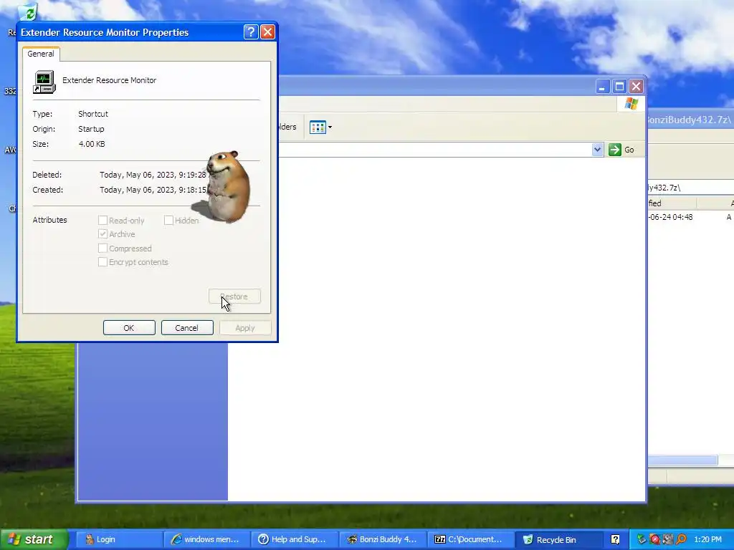Viewport: 734px width, 550px height.
Task: Click the Start button
Action: coord(34,539)
